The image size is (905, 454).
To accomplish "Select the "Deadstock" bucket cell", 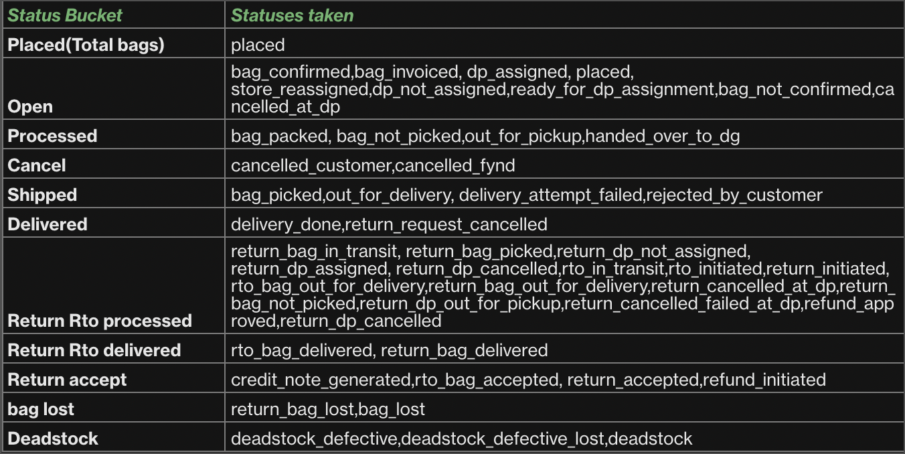I will pos(53,439).
